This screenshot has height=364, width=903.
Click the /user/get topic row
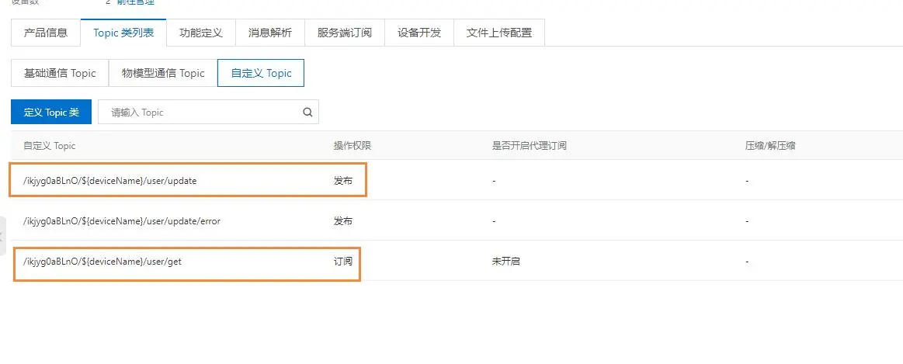pyautogui.click(x=102, y=262)
